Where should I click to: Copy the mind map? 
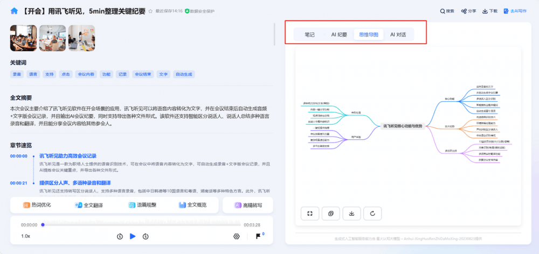tap(331, 214)
